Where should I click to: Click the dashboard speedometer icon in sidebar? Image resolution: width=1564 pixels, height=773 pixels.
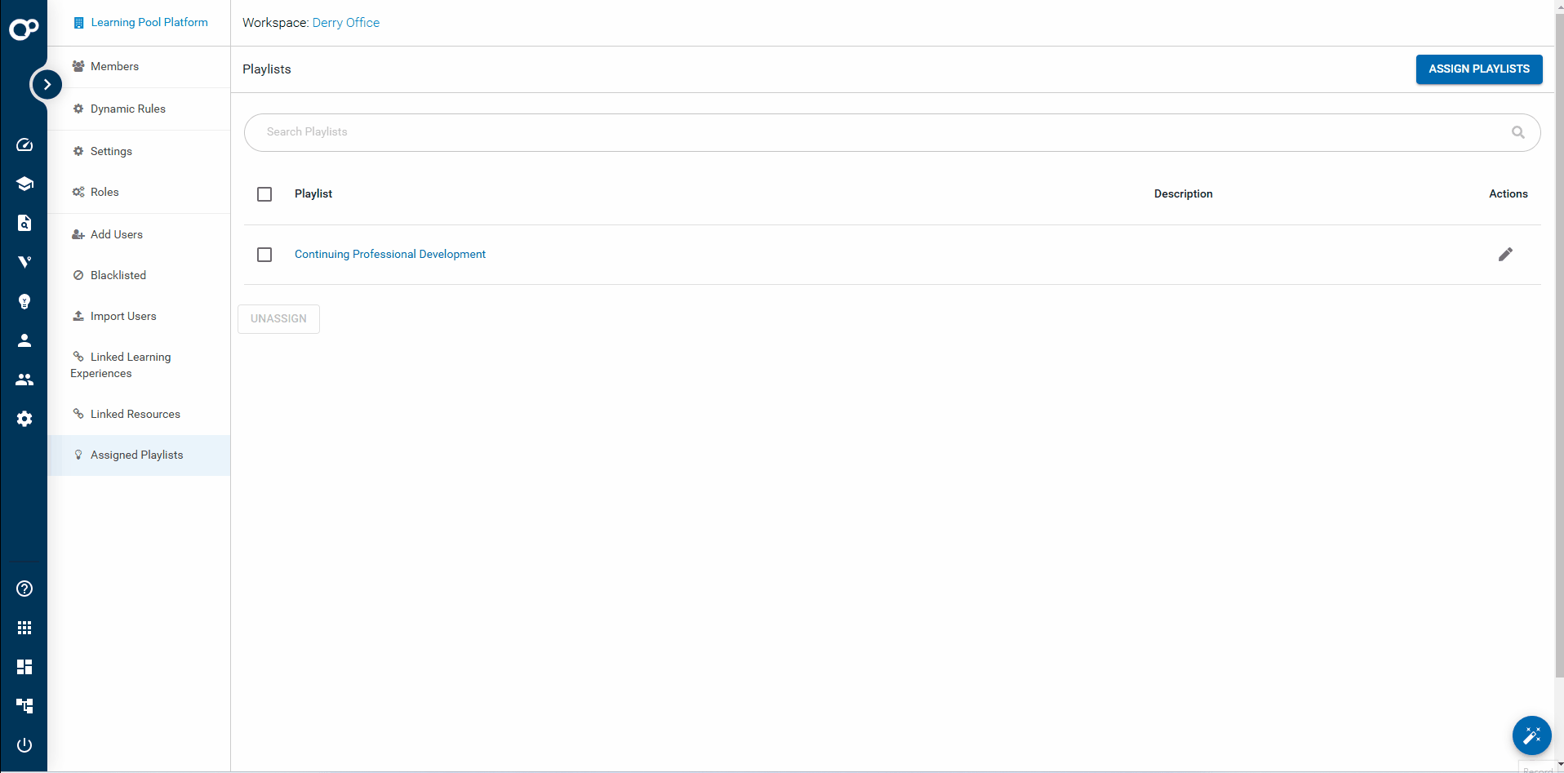click(24, 145)
